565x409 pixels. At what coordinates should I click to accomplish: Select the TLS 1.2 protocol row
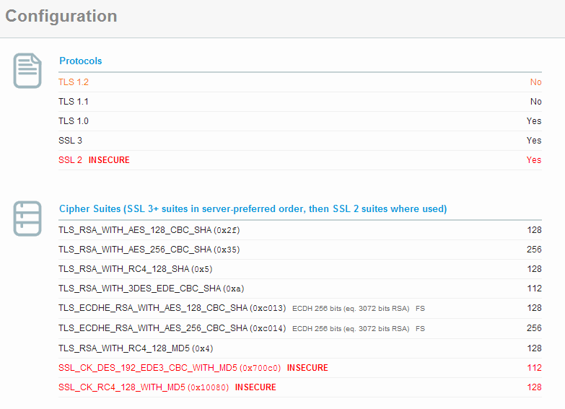pos(299,82)
